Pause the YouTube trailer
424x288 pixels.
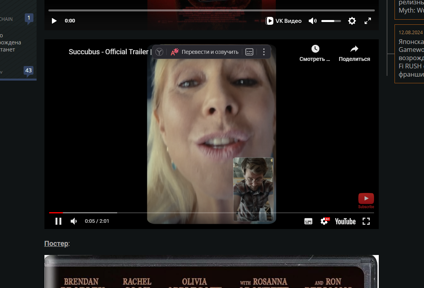(58, 221)
